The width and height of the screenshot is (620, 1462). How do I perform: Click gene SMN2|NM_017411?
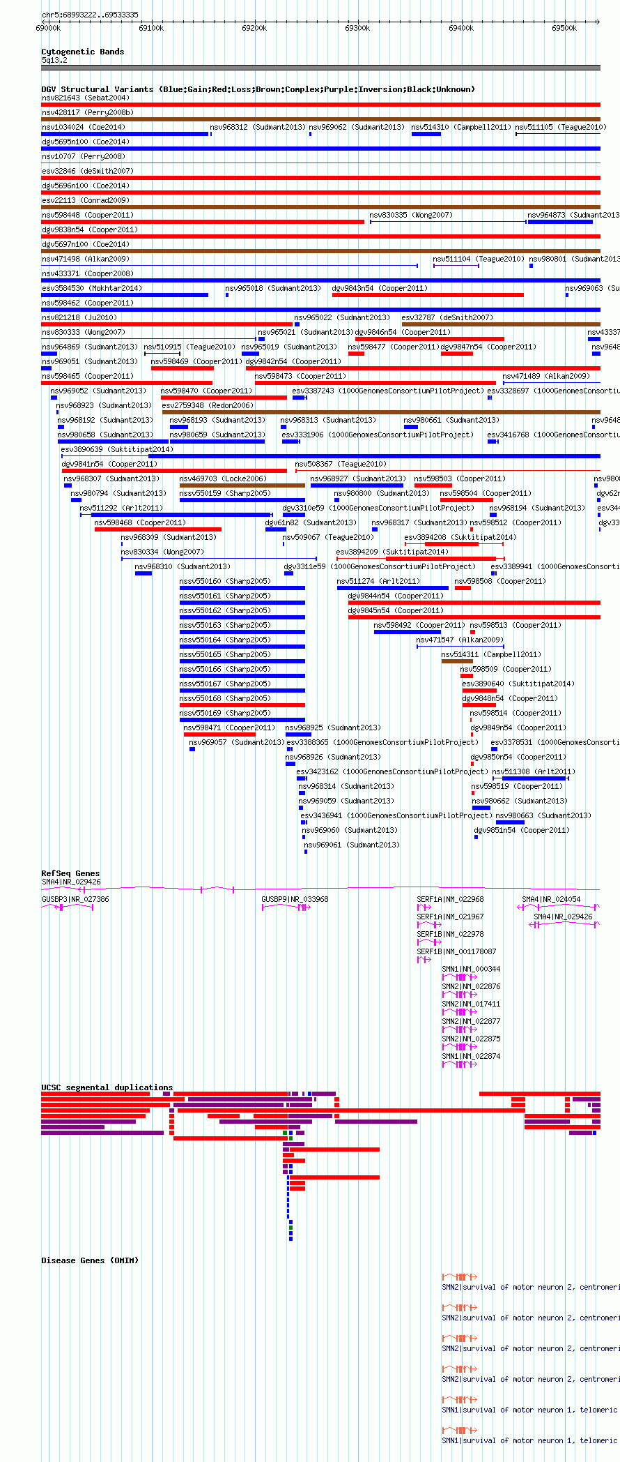471,1004
